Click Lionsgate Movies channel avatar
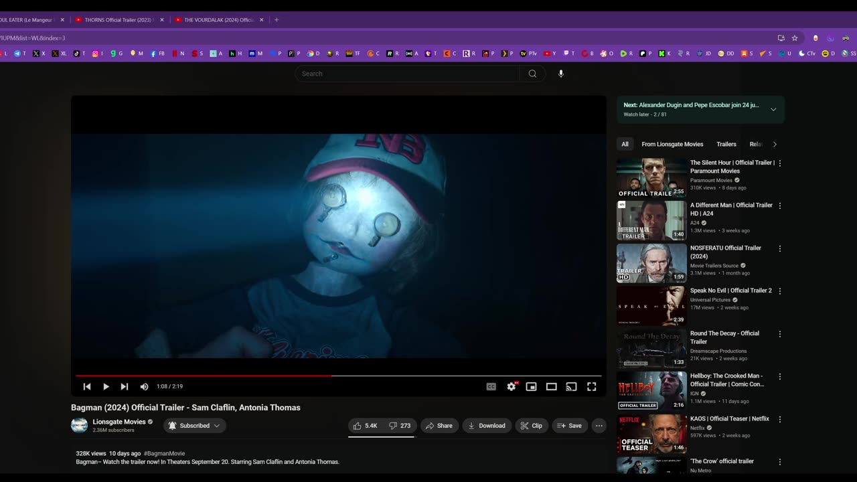Screen dimensions: 857x482 click(x=79, y=425)
